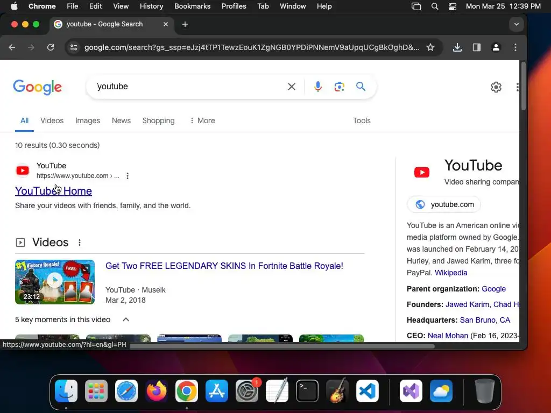This screenshot has width=551, height=413.
Task: Click YouTube logo in knowledge panel
Action: click(422, 172)
